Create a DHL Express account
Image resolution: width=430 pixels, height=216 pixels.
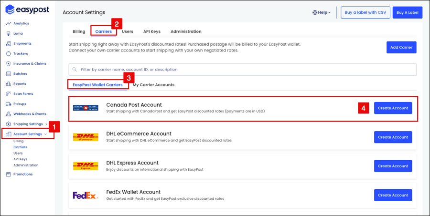(393, 166)
